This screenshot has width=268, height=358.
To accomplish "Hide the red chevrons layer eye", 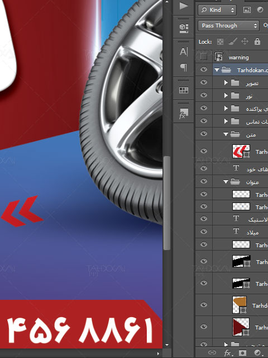I will click(204, 151).
